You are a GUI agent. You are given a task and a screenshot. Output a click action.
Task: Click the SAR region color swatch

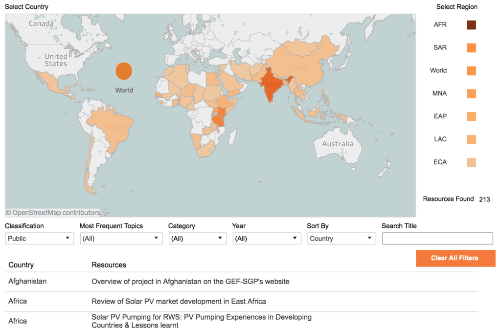pos(471,48)
